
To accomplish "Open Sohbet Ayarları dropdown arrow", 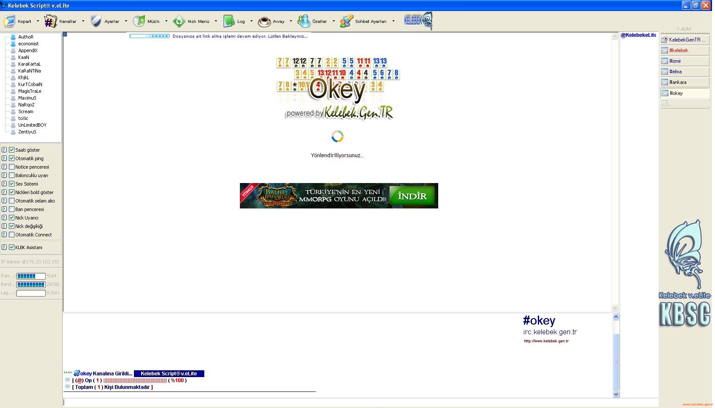I will tap(393, 21).
